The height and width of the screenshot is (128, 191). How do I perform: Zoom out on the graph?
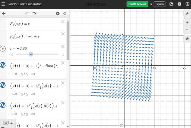point(187,30)
